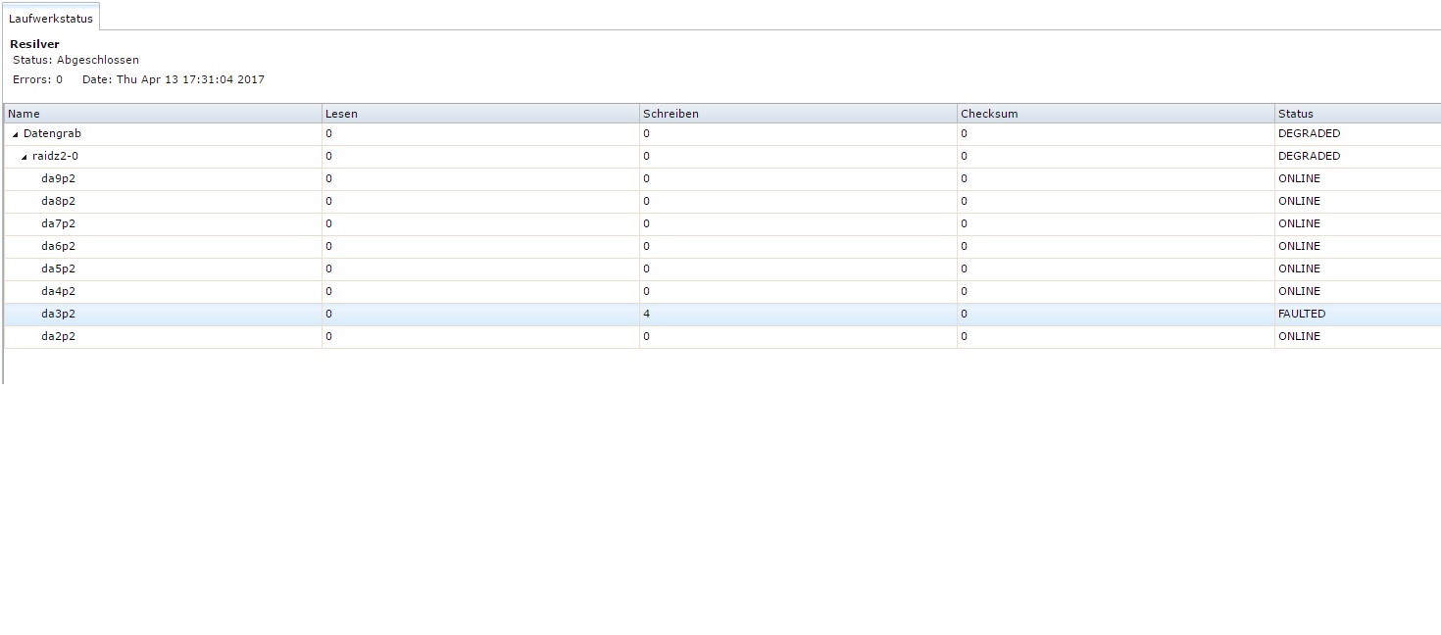
Task: Sort by the Schreiben column header
Action: click(798, 114)
